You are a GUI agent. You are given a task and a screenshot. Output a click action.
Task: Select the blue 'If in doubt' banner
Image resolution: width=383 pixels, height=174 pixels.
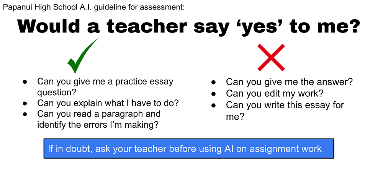pos(189,148)
